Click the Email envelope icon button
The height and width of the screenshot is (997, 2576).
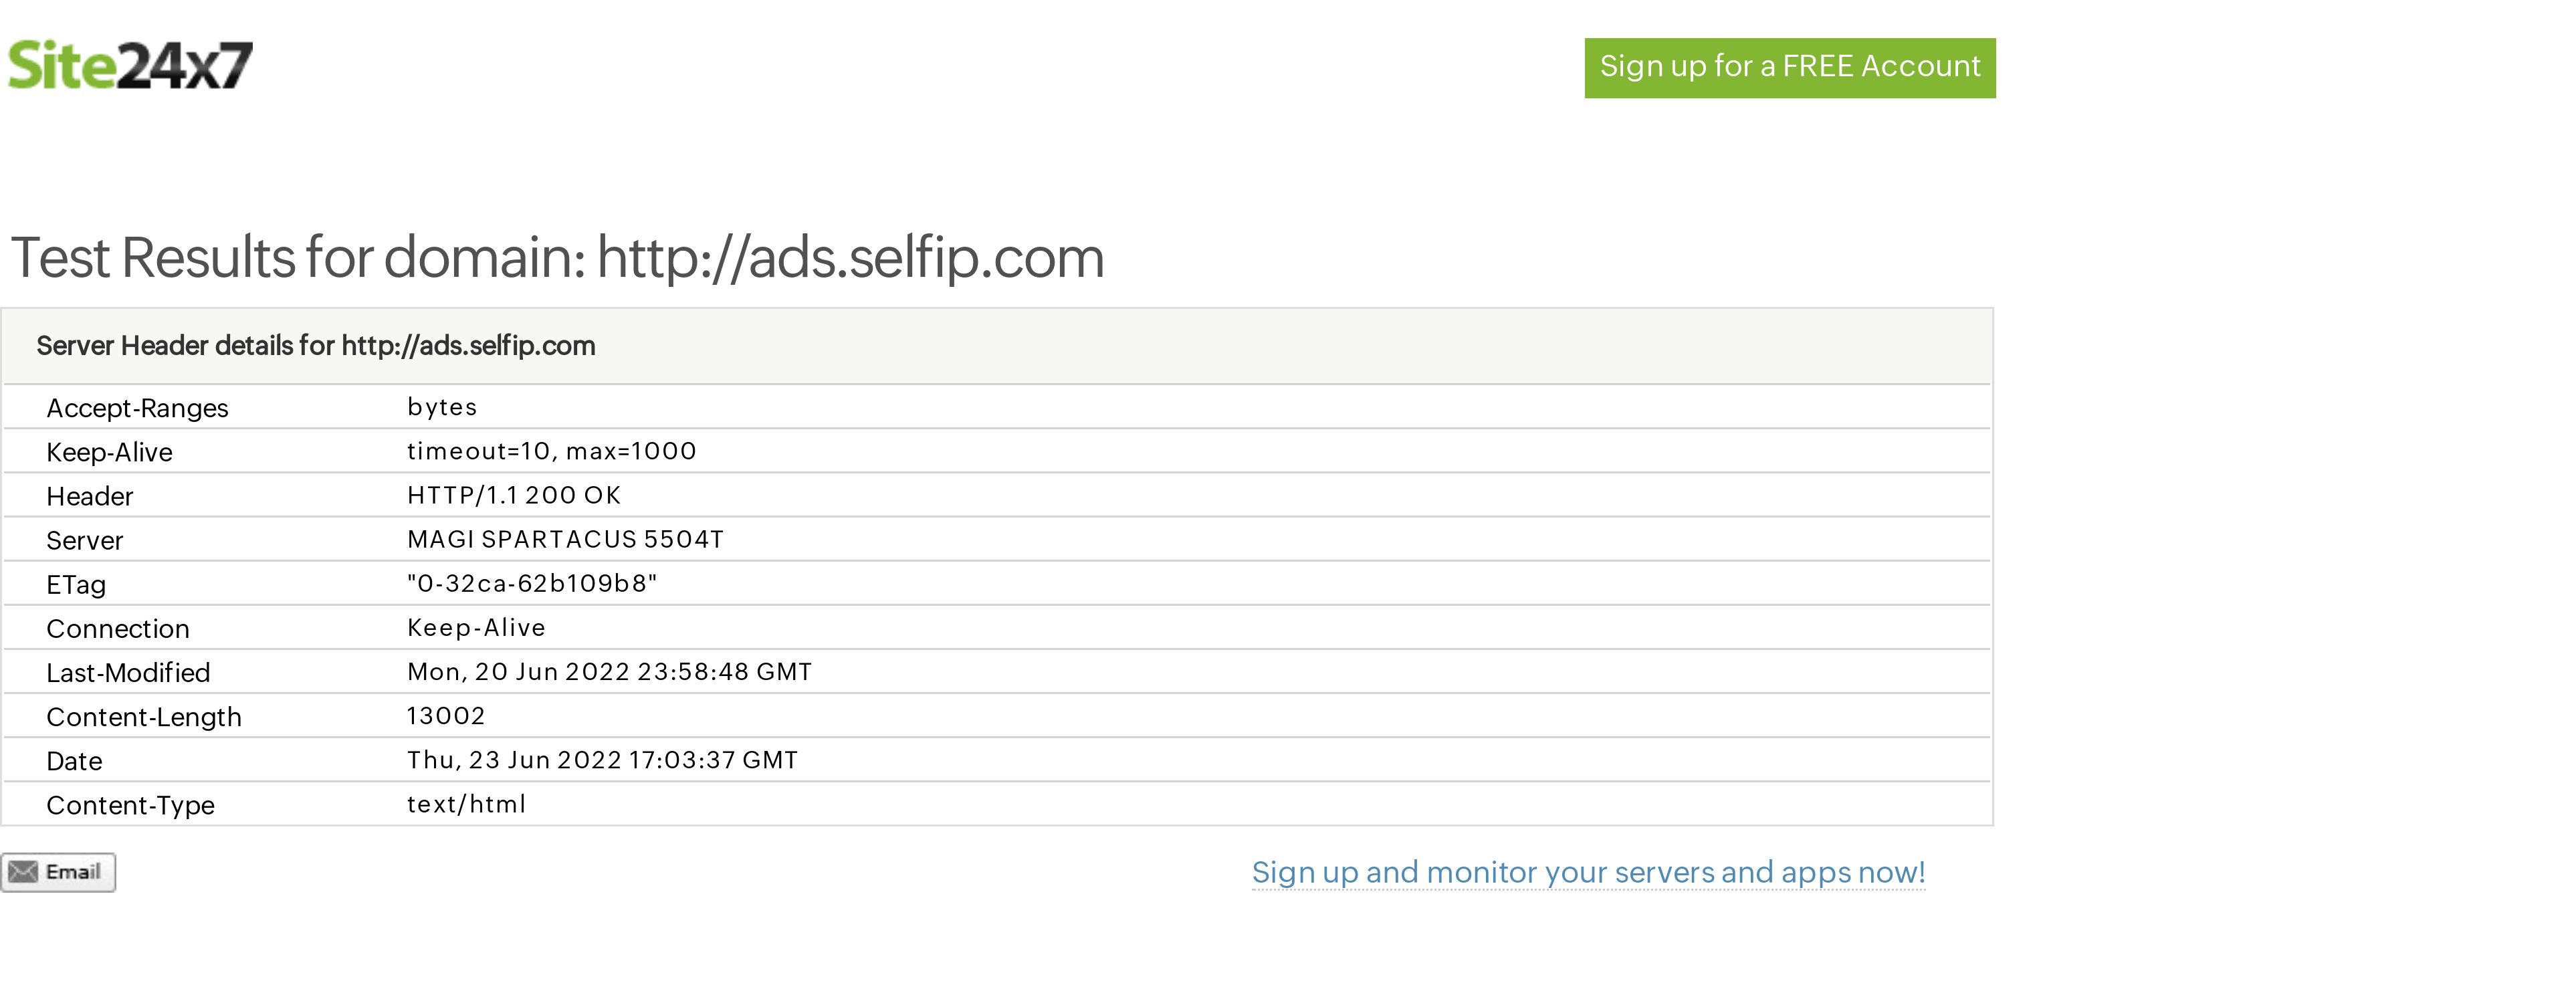pos(58,872)
